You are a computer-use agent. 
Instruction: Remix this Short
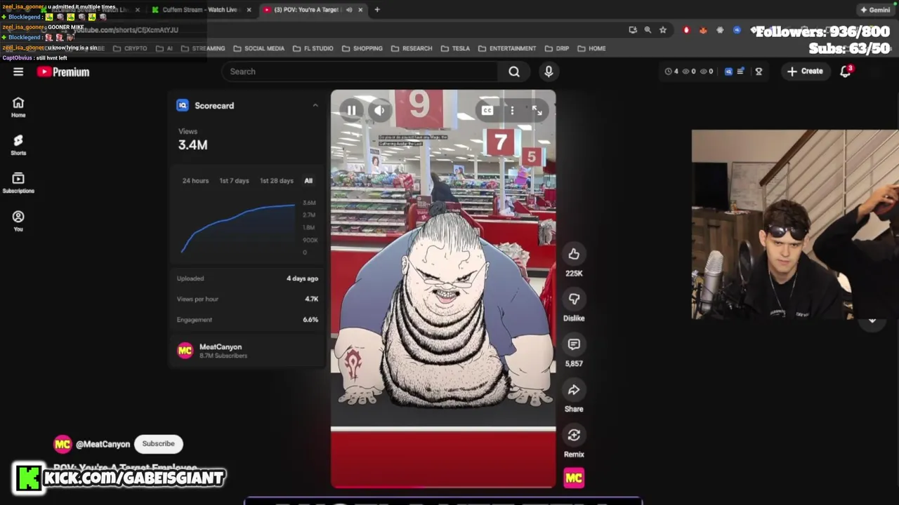(x=574, y=435)
